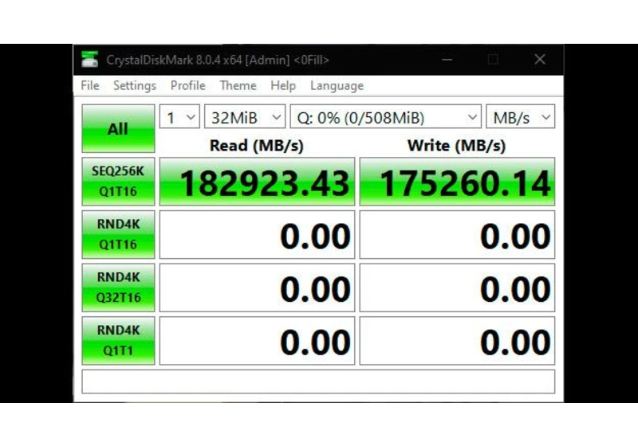The image size is (638, 446).
Task: Click RND4K Q1T16 read value 0.00
Action: point(257,234)
